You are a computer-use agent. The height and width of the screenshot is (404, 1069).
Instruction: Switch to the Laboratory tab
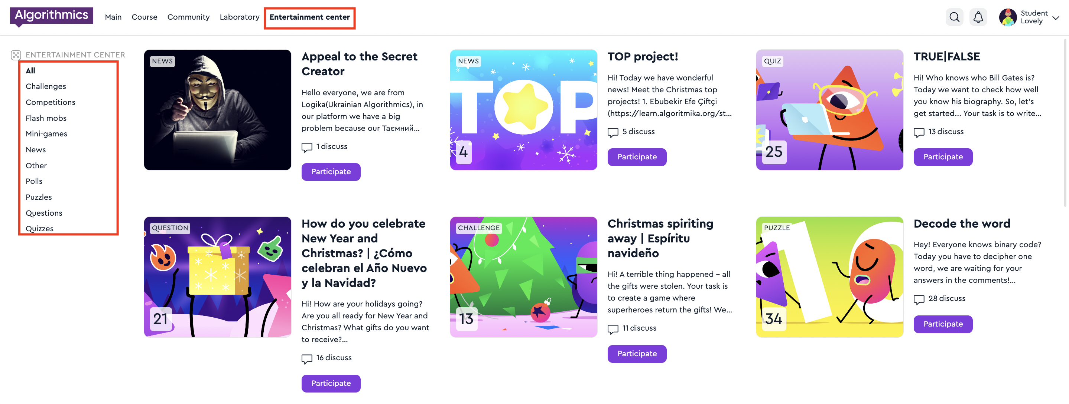pyautogui.click(x=240, y=17)
